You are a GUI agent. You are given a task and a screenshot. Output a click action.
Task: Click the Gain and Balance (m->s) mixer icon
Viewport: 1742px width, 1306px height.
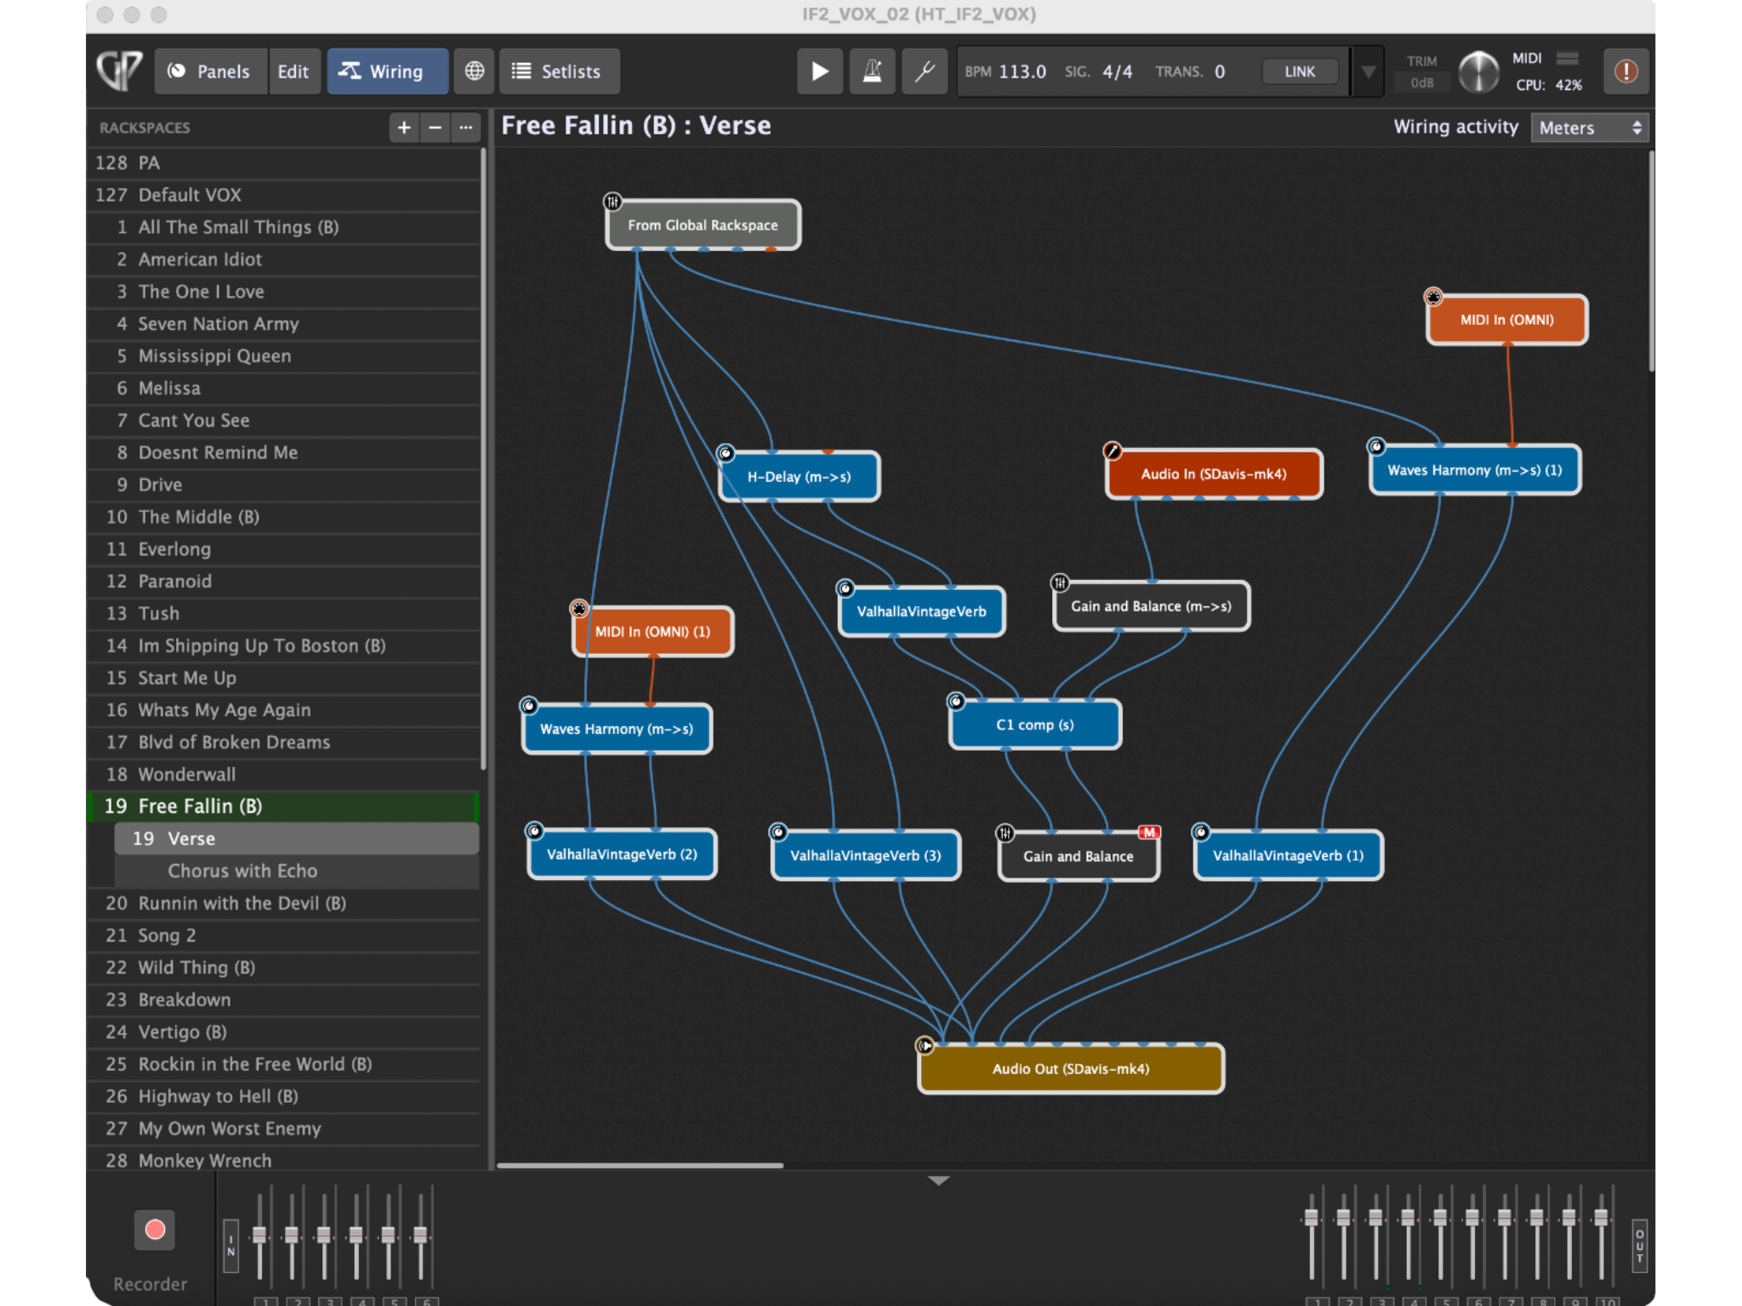(1059, 583)
